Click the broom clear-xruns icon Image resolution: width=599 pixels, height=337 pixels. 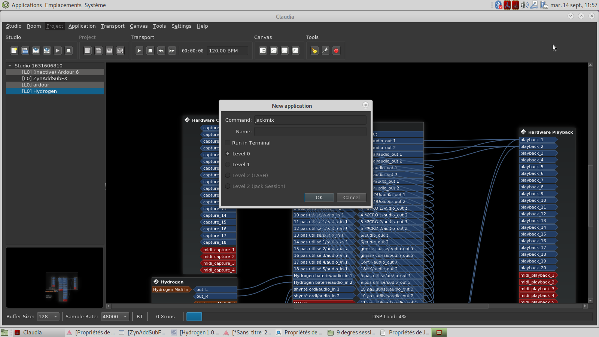[x=314, y=51]
